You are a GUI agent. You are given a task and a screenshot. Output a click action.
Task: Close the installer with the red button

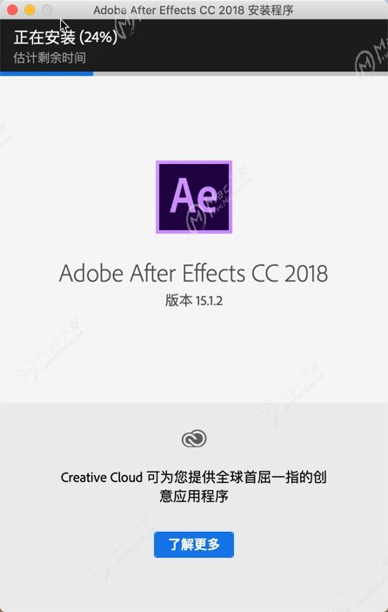point(12,10)
